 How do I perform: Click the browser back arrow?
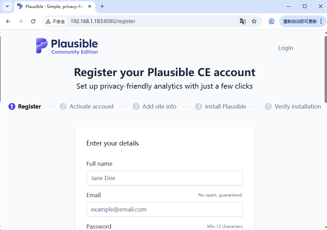pyautogui.click(x=8, y=21)
